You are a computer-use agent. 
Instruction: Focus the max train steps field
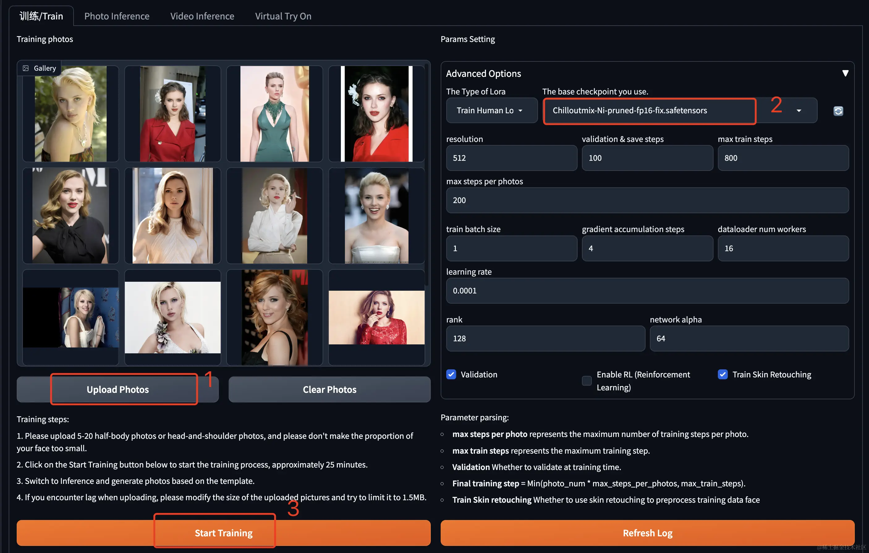(x=783, y=158)
